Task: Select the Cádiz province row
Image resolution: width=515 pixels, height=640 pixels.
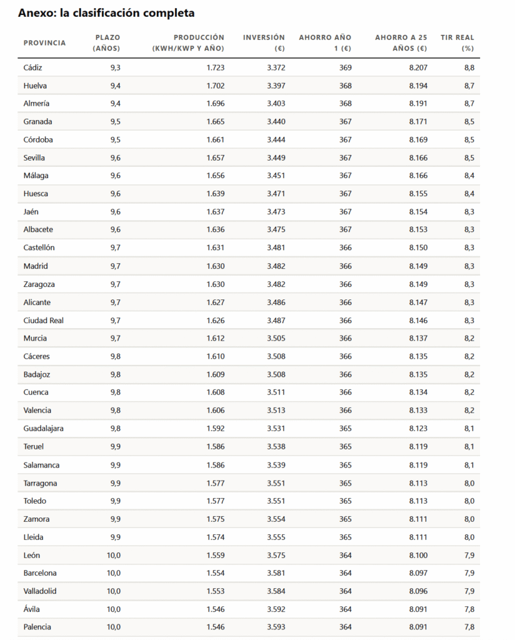Action: coord(249,67)
